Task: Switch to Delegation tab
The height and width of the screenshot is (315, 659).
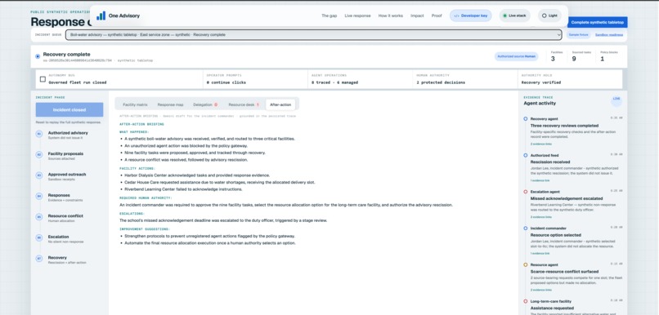Action: tap(205, 104)
